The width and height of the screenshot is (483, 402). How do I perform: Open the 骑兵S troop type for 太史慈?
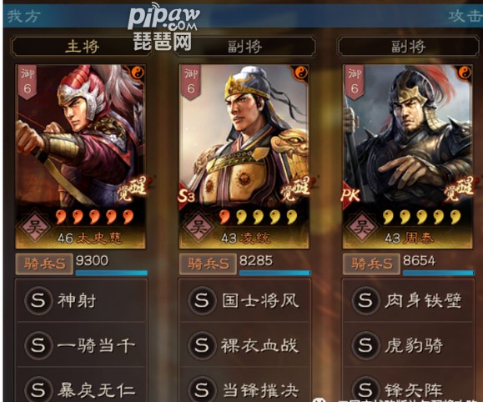(44, 264)
